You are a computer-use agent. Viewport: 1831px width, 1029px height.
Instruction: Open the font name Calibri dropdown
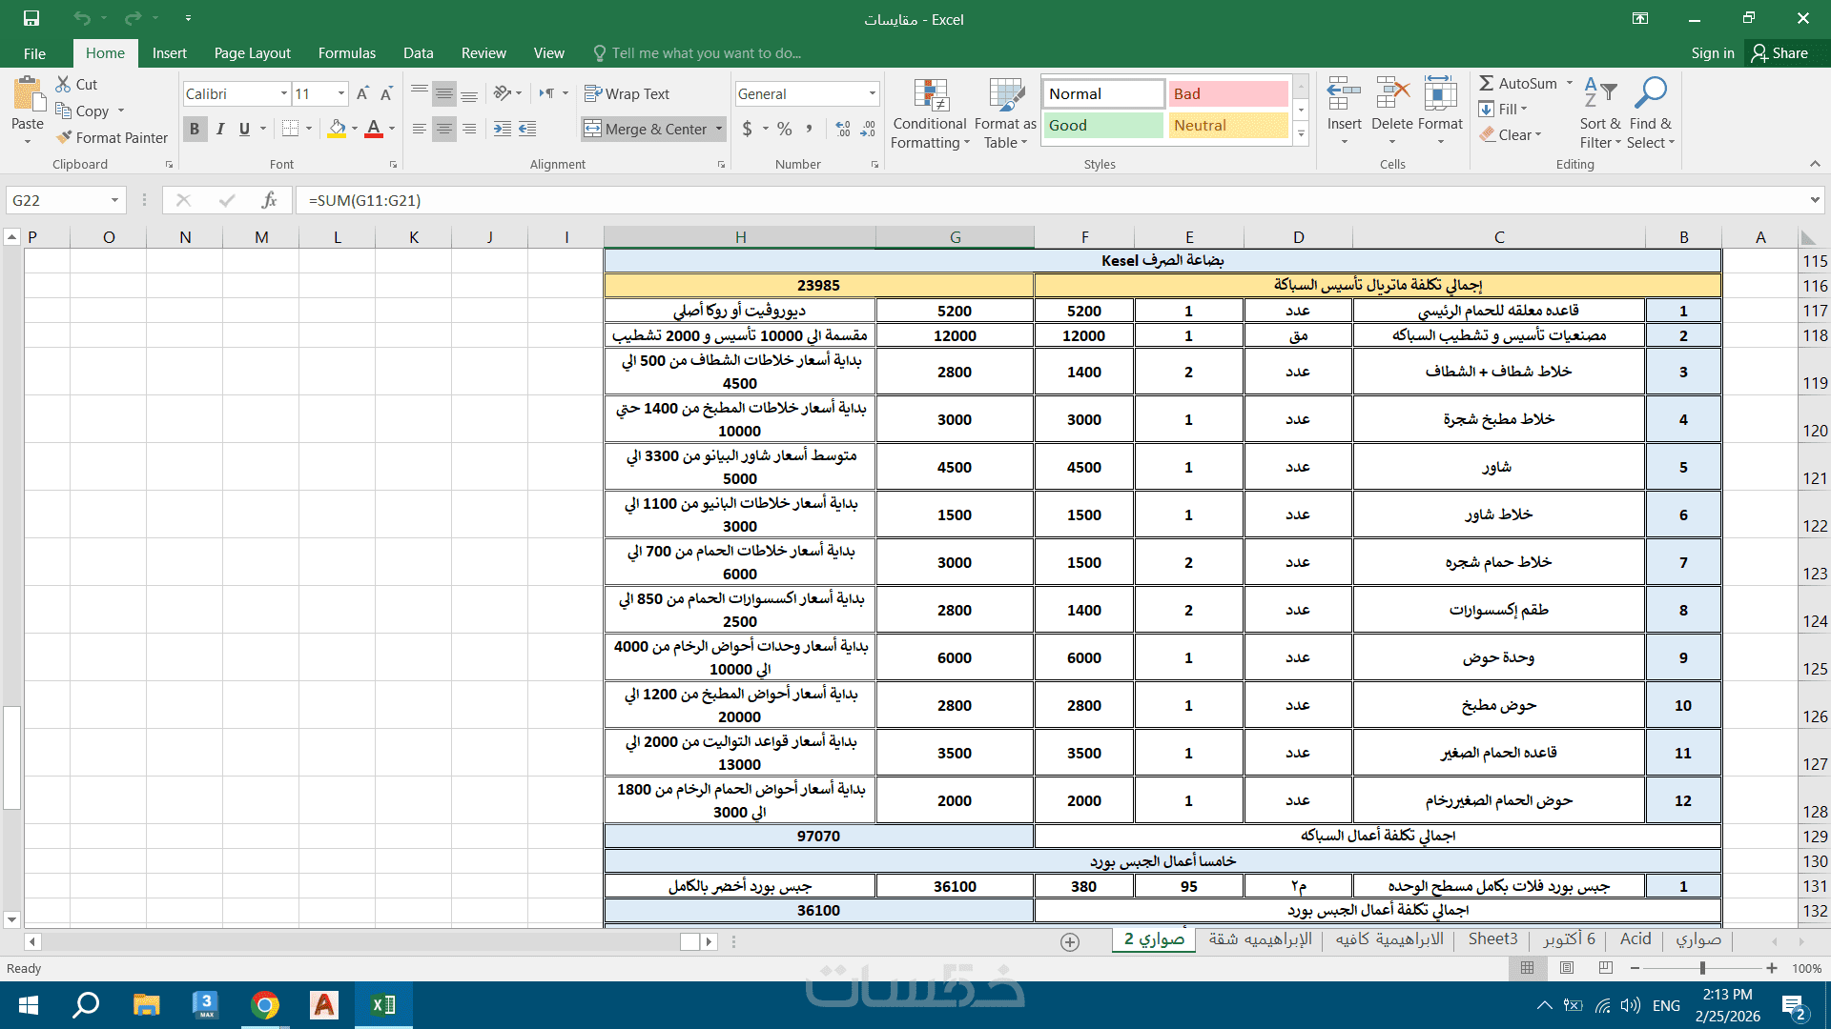(x=283, y=93)
